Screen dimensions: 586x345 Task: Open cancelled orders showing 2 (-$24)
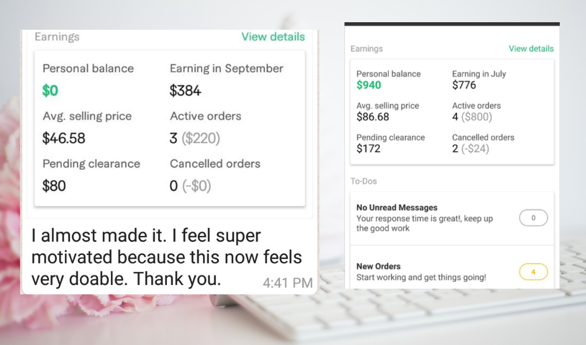tap(470, 148)
